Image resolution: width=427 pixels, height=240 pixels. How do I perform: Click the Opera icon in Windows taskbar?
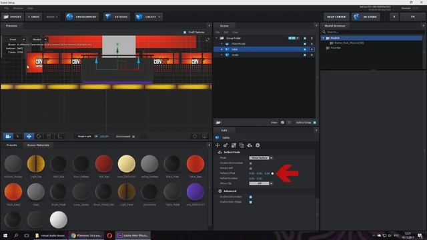click(x=109, y=235)
